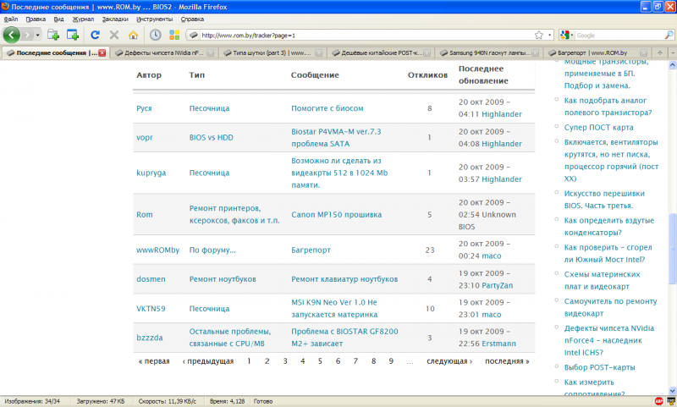The height and width of the screenshot is (407, 677).
Task: Open the topic Багрепорт in the table
Action: [x=311, y=250]
